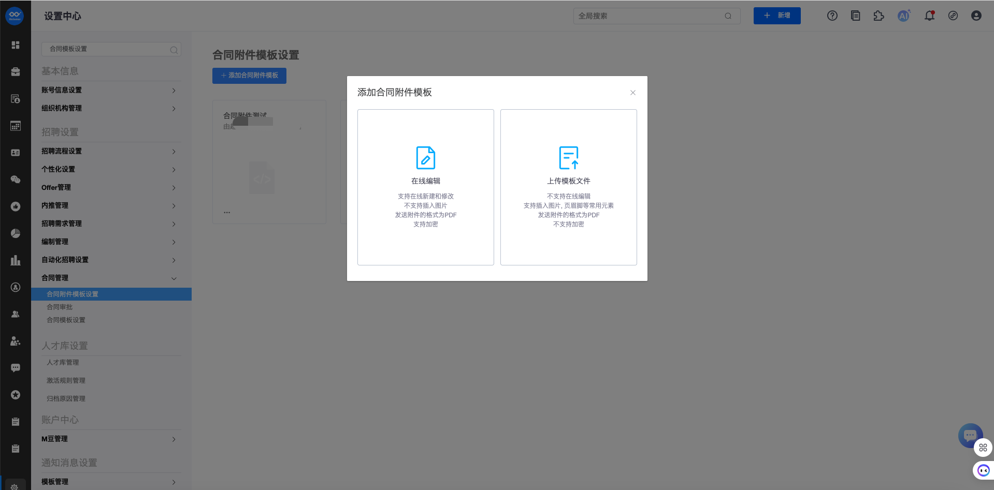The image size is (994, 490).
Task: Open the user account avatar
Action: point(976,16)
